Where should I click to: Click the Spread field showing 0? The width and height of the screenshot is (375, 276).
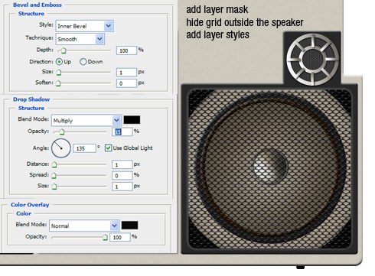(122, 176)
